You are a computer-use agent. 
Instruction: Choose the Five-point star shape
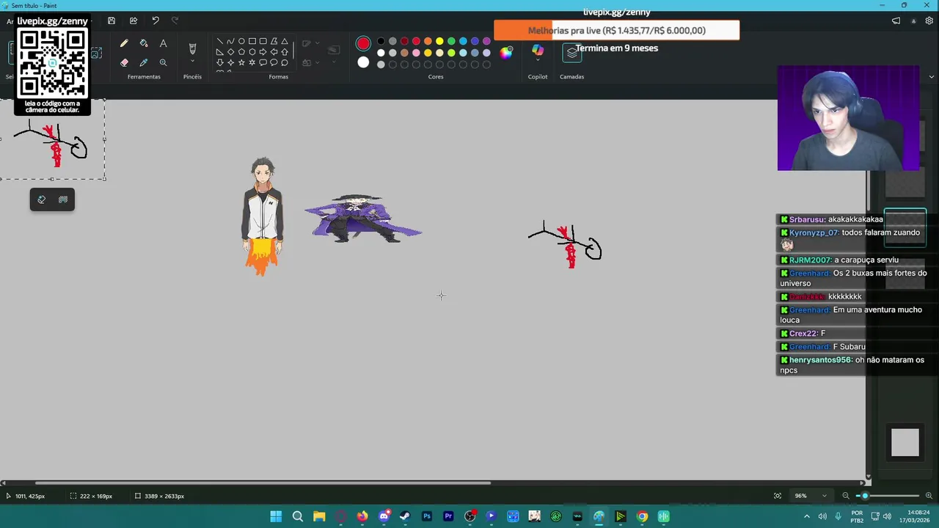pos(241,62)
